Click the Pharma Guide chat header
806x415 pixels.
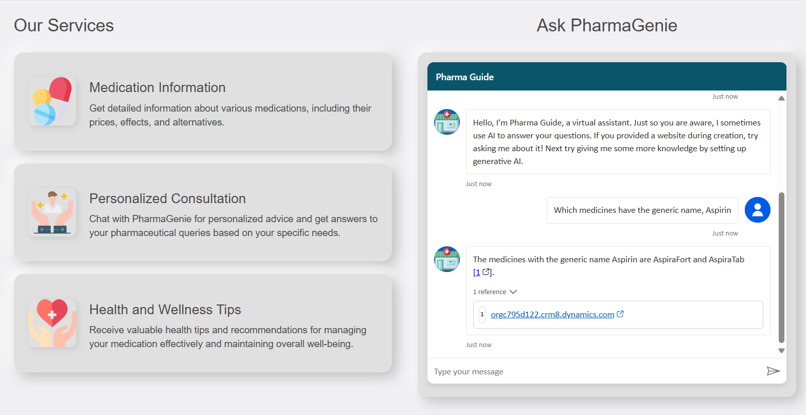coord(606,77)
